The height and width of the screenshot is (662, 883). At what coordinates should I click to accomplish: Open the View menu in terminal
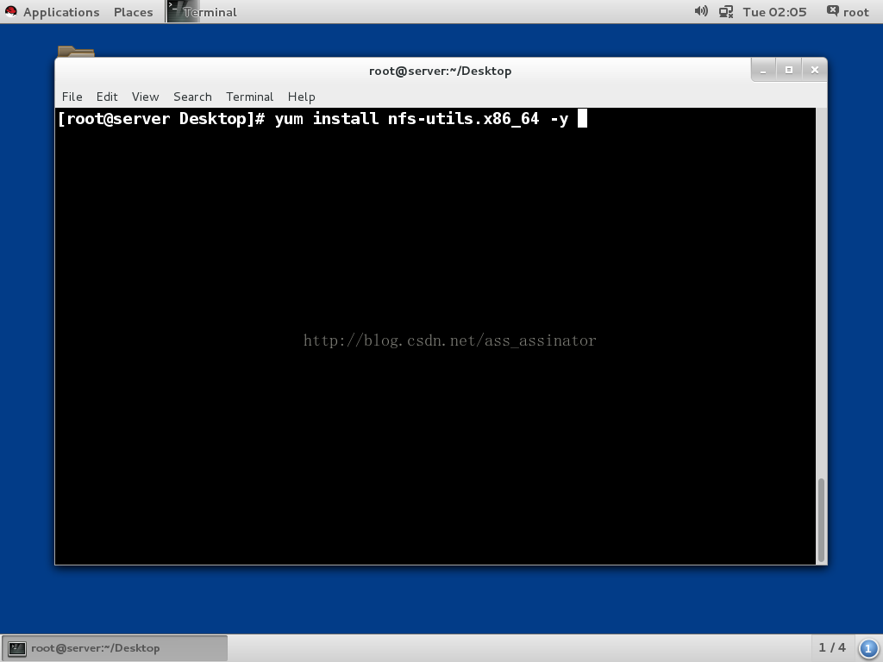[145, 97]
